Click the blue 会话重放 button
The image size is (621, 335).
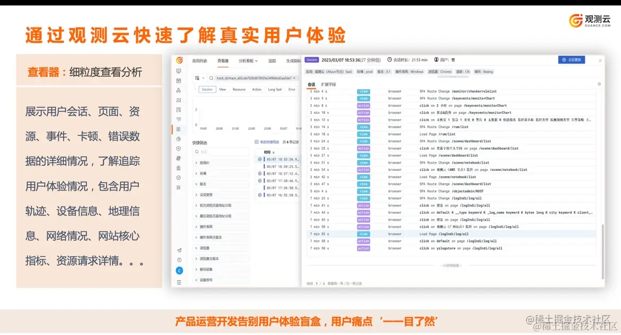point(572,60)
